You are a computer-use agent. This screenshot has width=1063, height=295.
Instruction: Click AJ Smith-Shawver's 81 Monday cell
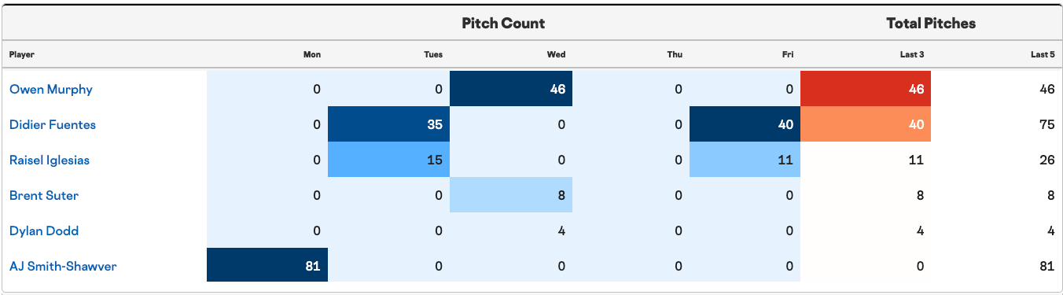267,266
